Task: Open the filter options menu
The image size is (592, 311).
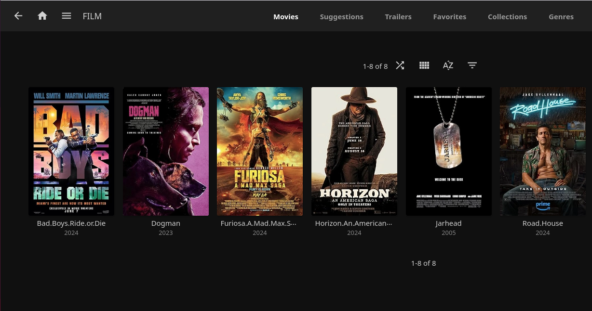Action: [472, 65]
